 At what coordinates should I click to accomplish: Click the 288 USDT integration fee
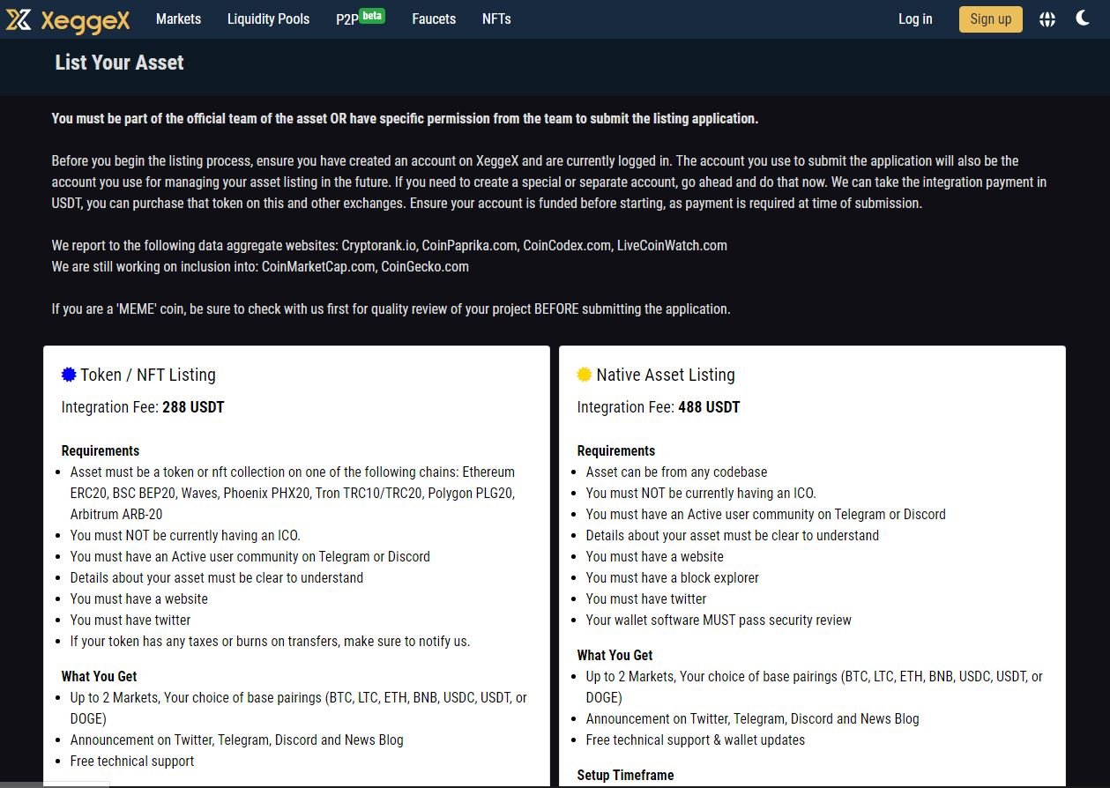click(x=193, y=407)
